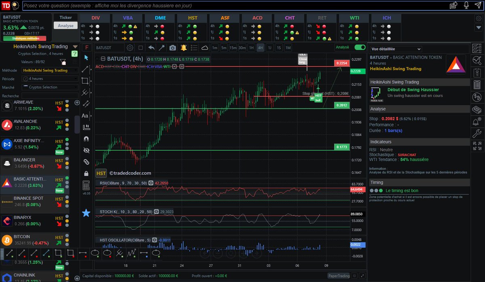Open the list view icon in chart toolbar

pos(194,48)
